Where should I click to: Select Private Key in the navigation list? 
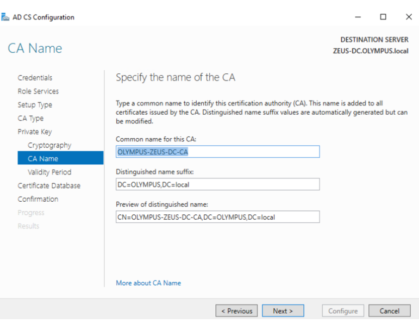(35, 132)
